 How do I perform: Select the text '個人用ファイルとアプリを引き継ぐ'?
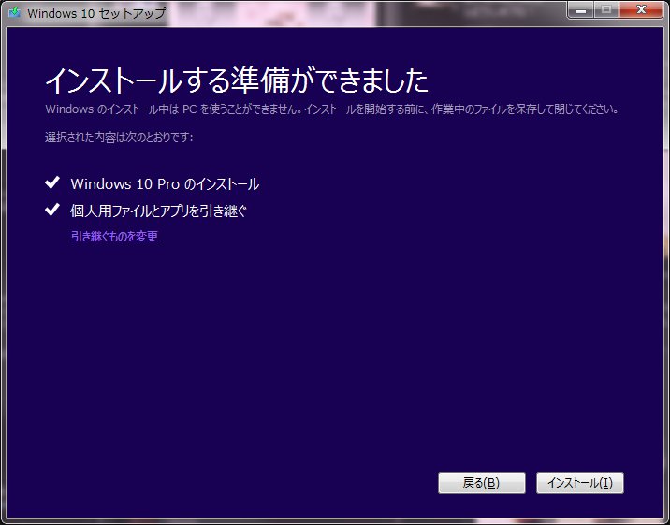click(x=158, y=211)
